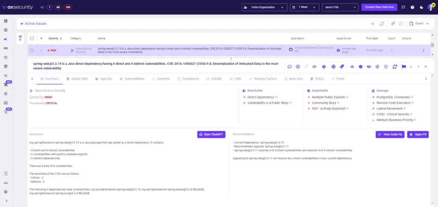The image size is (438, 207).
Task: Click the rescan arrows icon in issue toolbar
Action: [394, 67]
